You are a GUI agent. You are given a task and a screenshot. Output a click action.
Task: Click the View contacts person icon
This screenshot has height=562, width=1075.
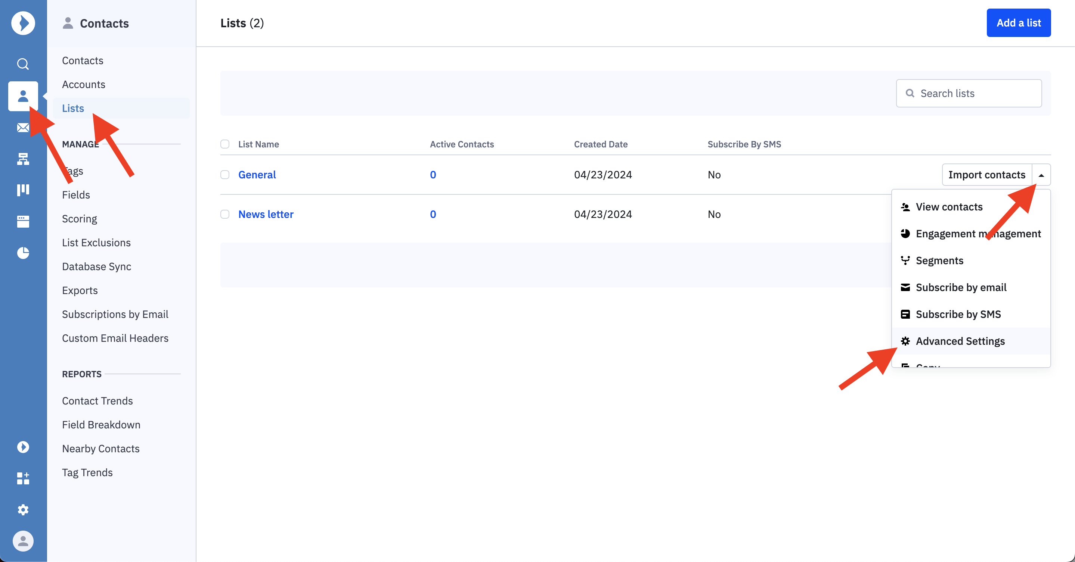(x=905, y=207)
